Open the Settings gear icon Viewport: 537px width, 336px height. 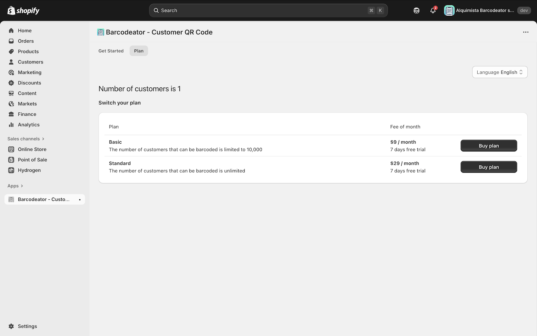click(11, 326)
